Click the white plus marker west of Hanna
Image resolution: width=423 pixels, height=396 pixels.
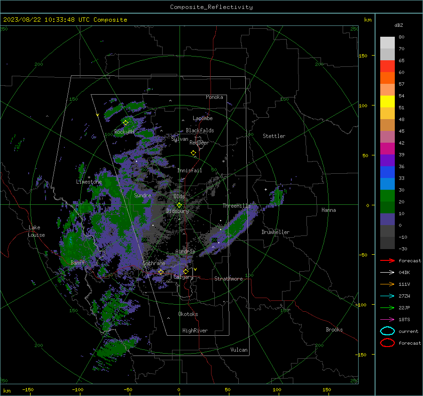pos(266,189)
